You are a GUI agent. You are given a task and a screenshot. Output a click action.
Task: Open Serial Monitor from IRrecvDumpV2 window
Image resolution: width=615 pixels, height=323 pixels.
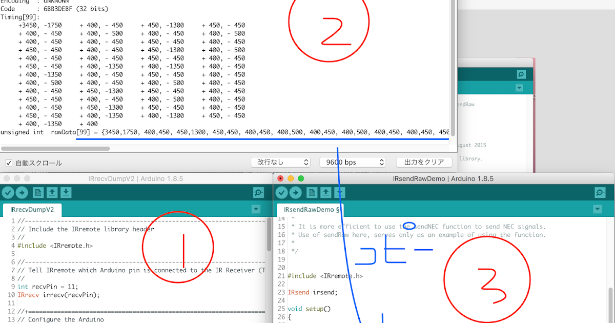(259, 192)
